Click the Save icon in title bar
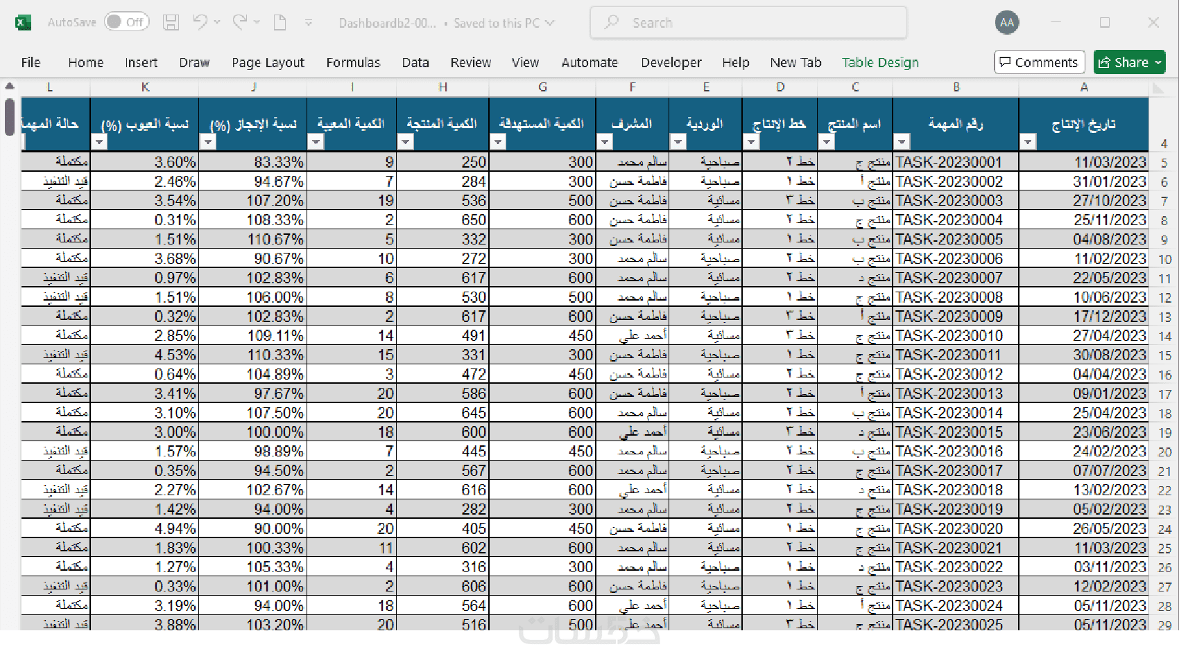This screenshot has width=1179, height=658. (x=171, y=23)
